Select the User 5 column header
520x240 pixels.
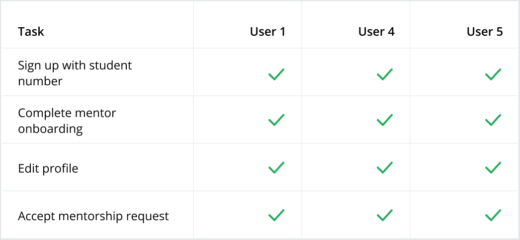pyautogui.click(x=485, y=32)
